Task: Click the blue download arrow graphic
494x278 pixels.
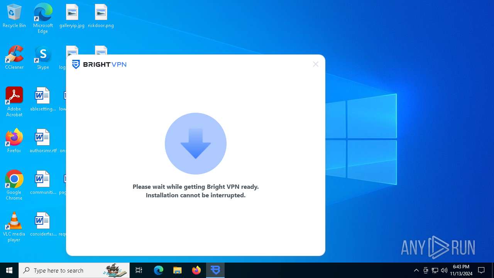Action: click(196, 144)
